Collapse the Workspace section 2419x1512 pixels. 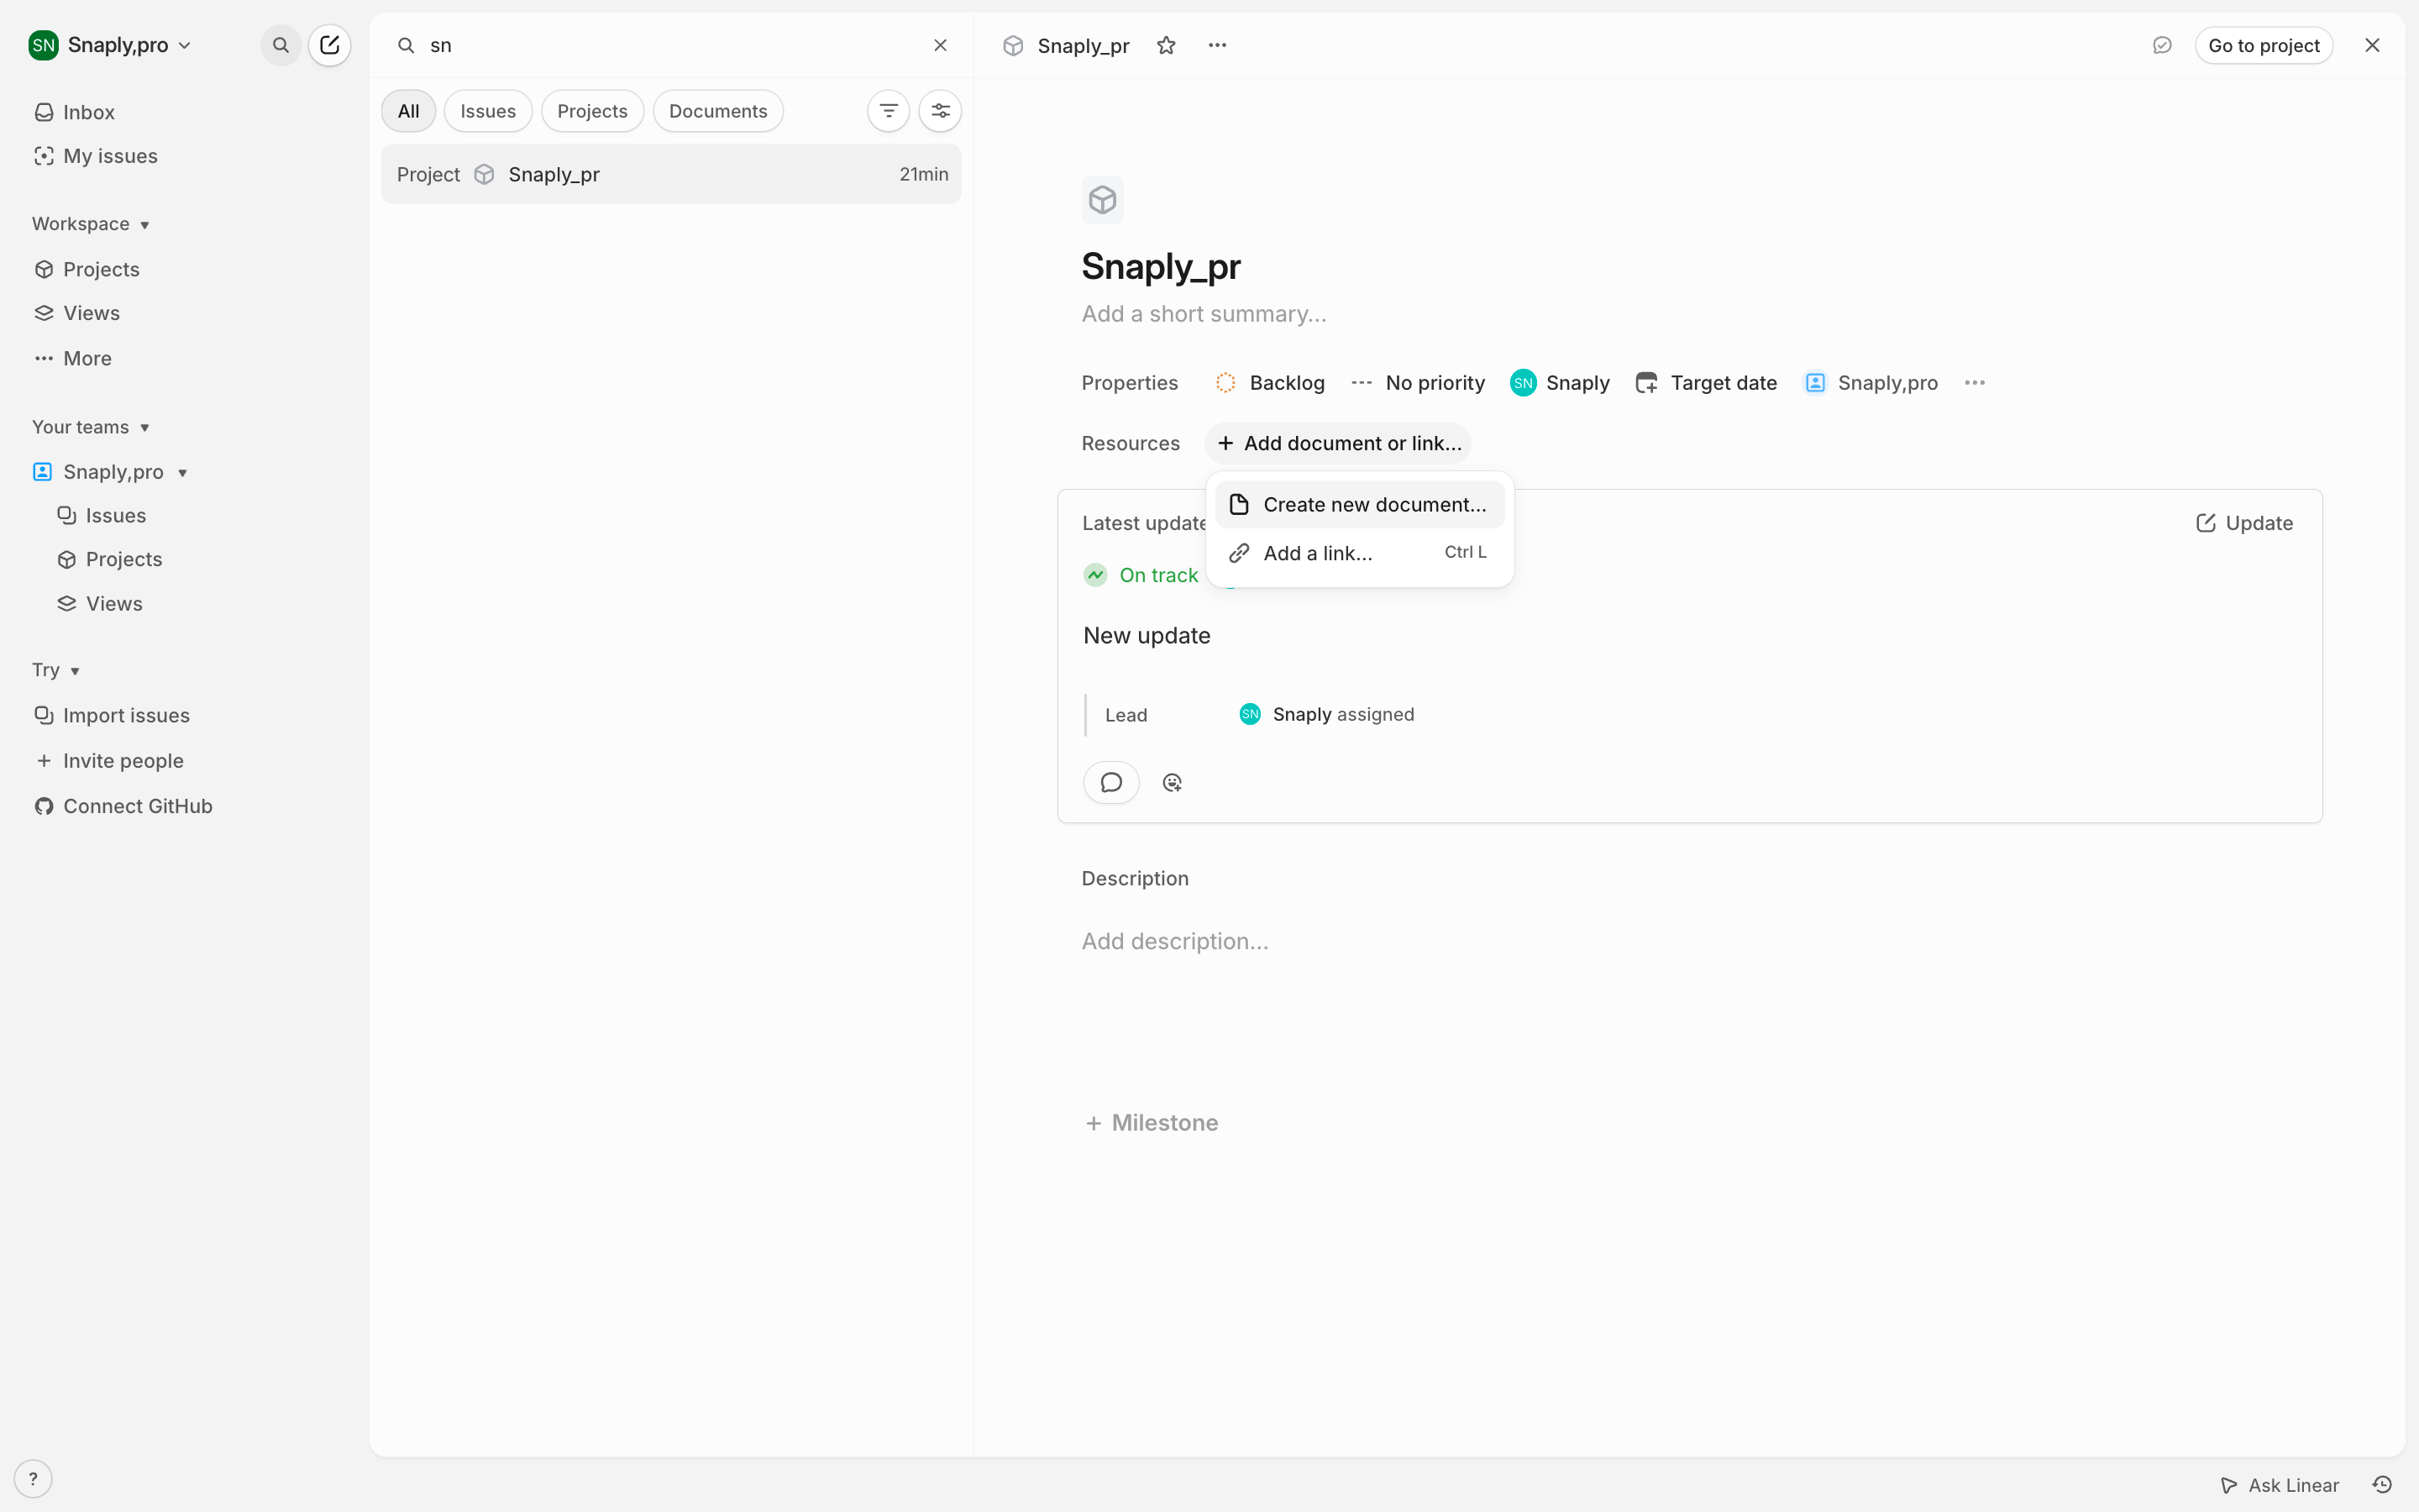tap(91, 224)
